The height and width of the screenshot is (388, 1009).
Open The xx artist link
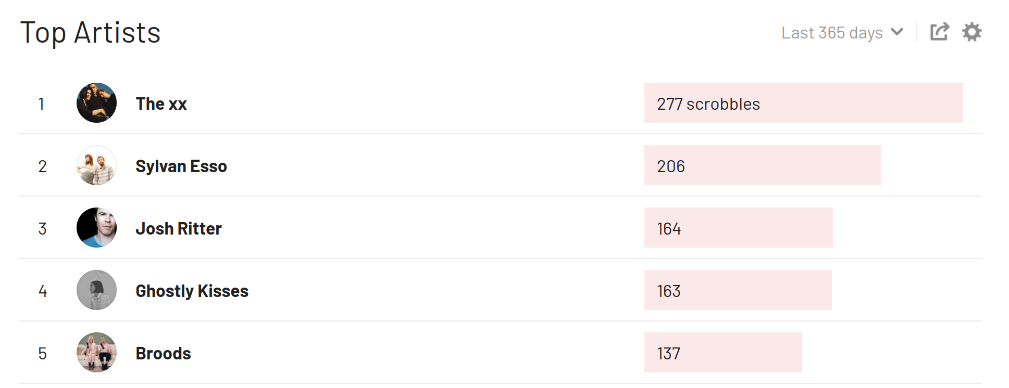pyautogui.click(x=161, y=104)
